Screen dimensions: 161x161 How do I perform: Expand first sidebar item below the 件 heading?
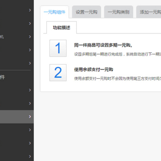point(30,90)
